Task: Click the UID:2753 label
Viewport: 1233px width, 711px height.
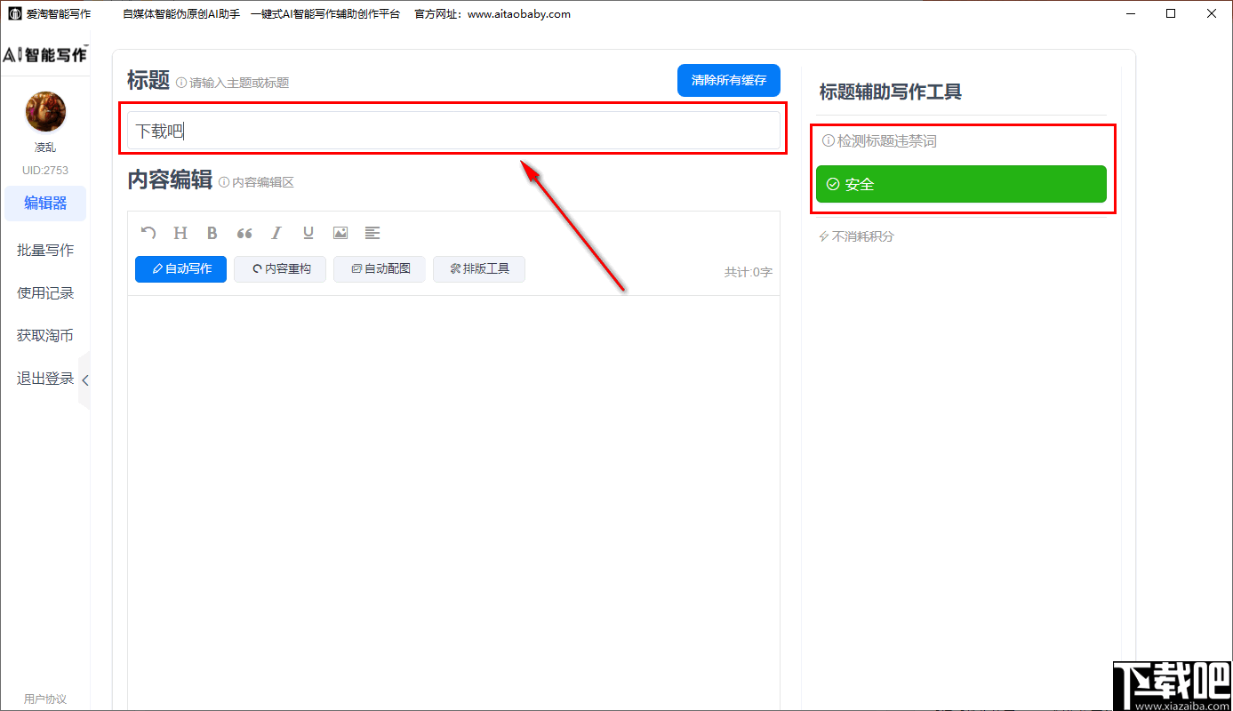Action: (45, 170)
